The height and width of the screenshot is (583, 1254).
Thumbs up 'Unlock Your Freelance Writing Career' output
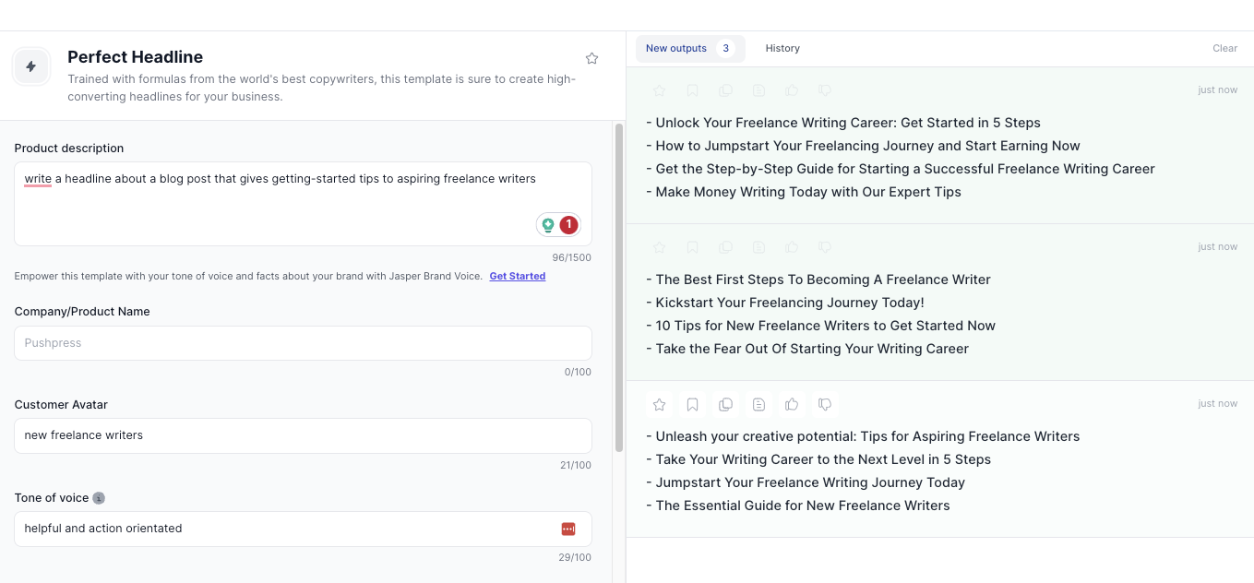pyautogui.click(x=792, y=90)
